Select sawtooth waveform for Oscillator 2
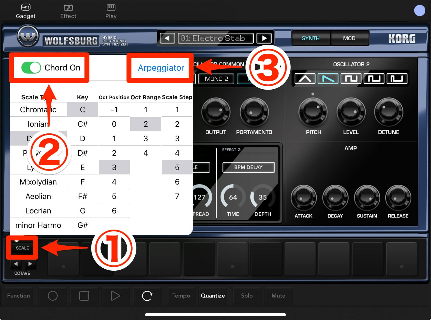Image resolution: width=431 pixels, height=320 pixels. pos(328,79)
